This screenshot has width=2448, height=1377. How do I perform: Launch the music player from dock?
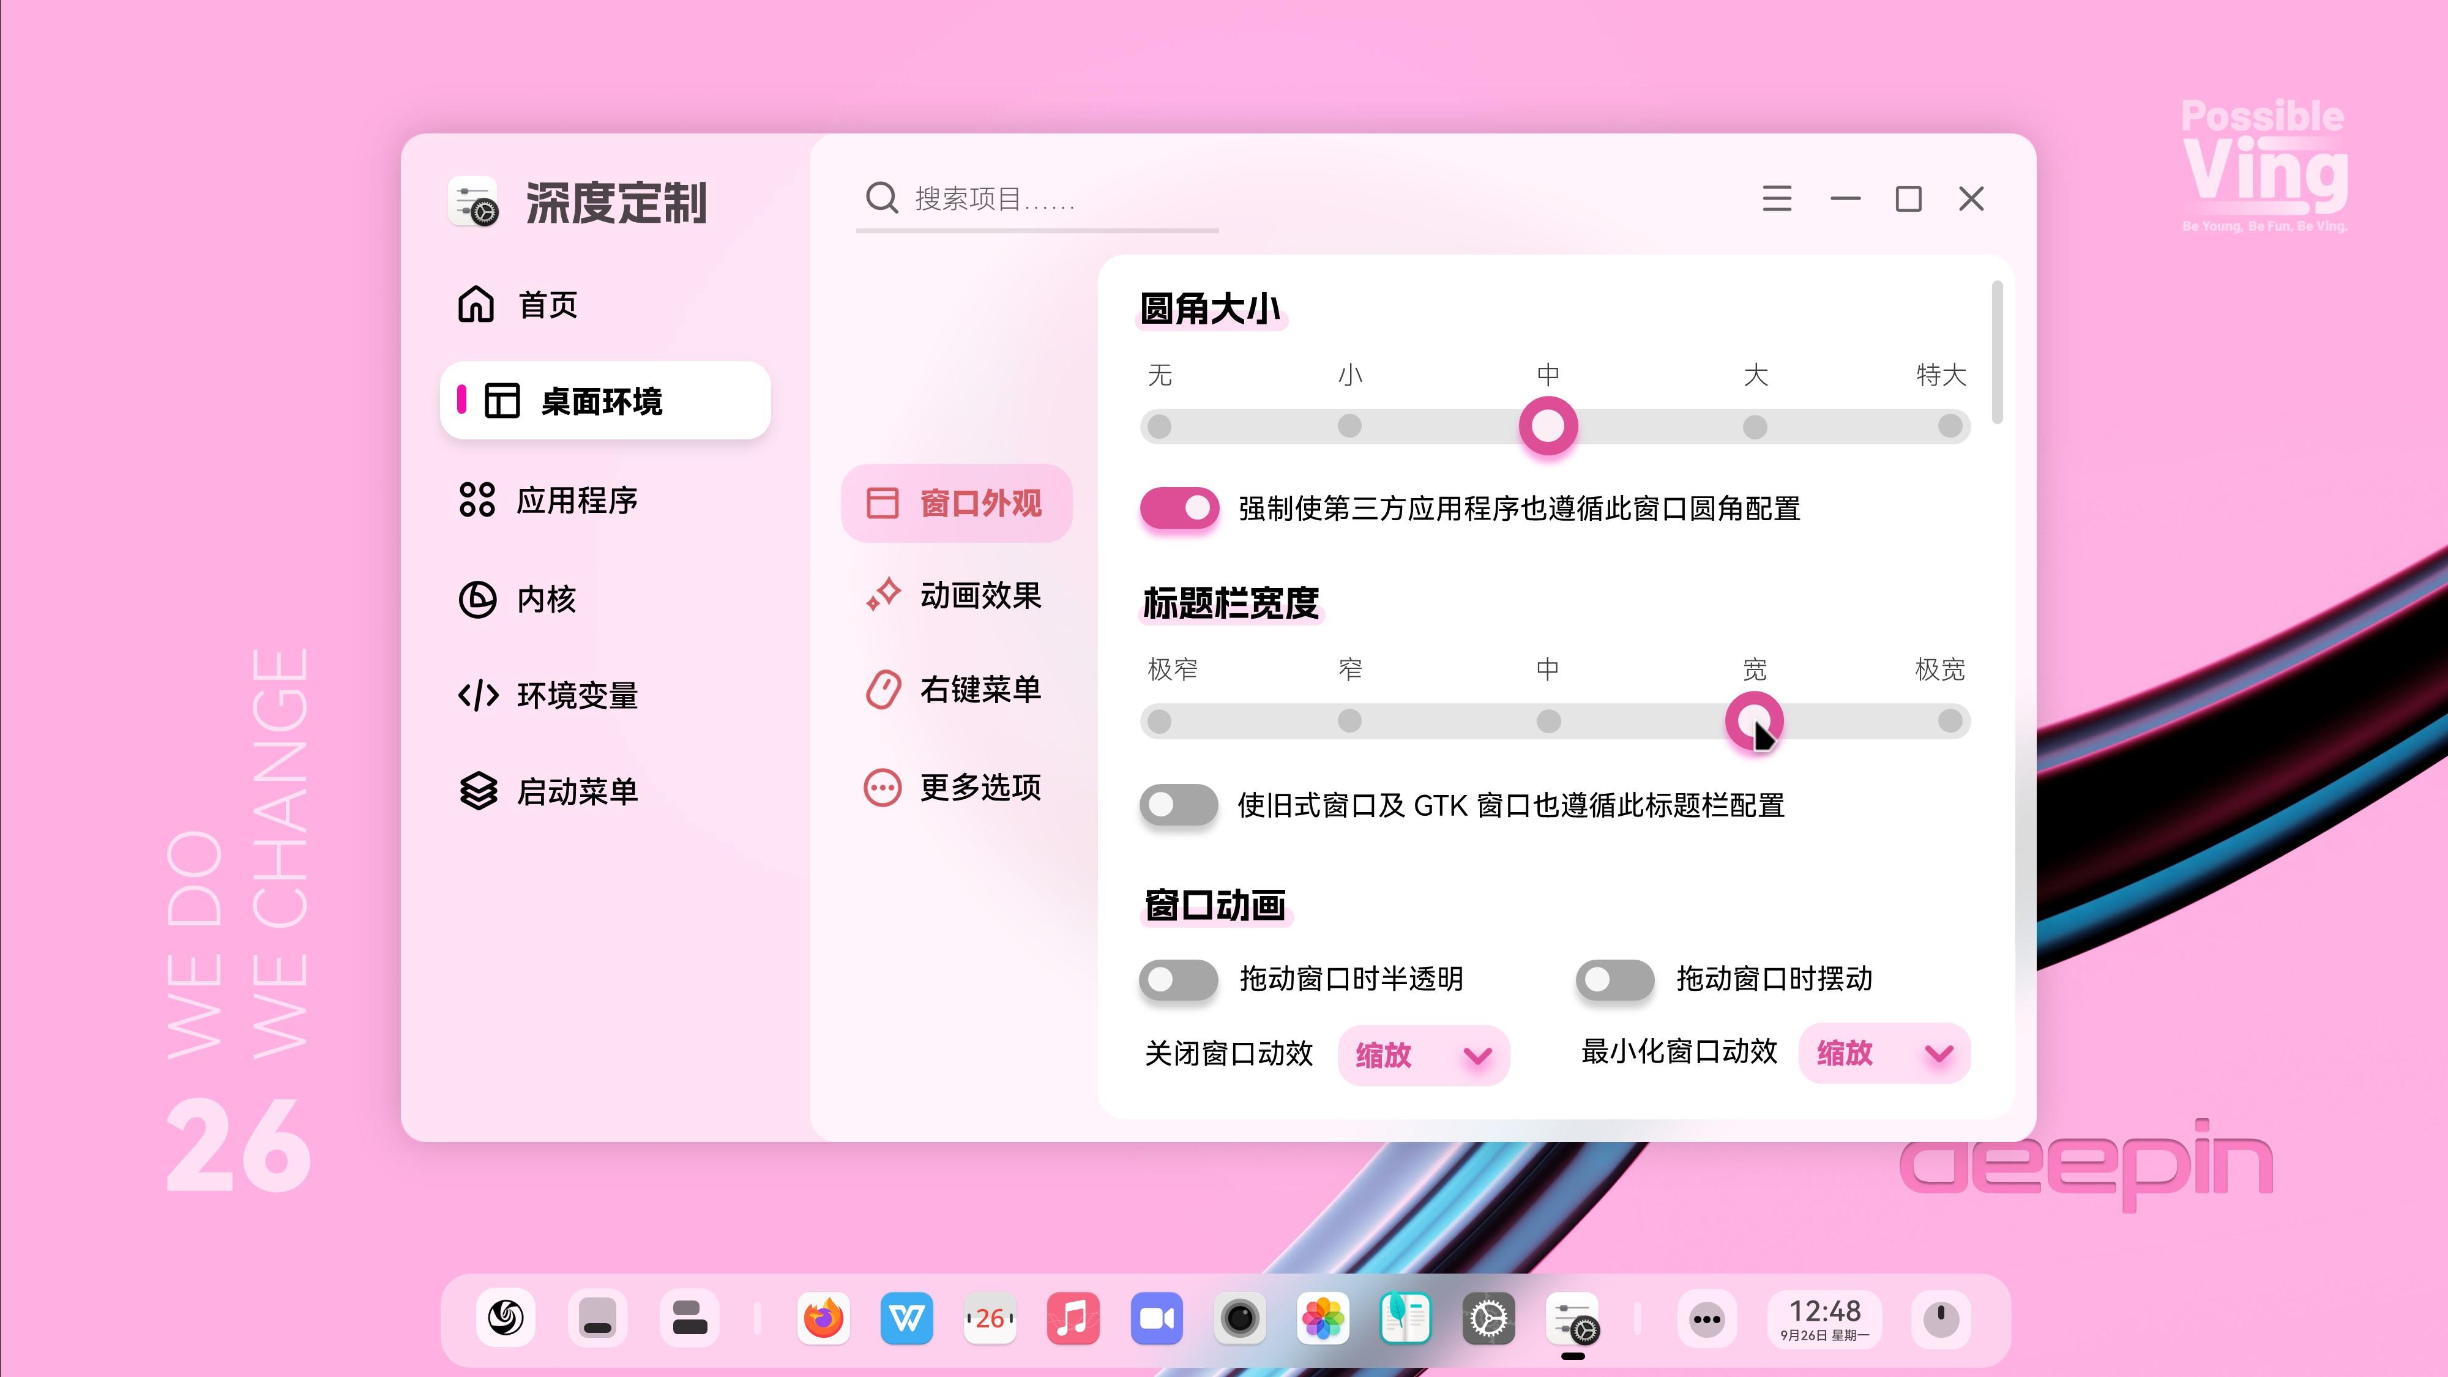point(1073,1318)
